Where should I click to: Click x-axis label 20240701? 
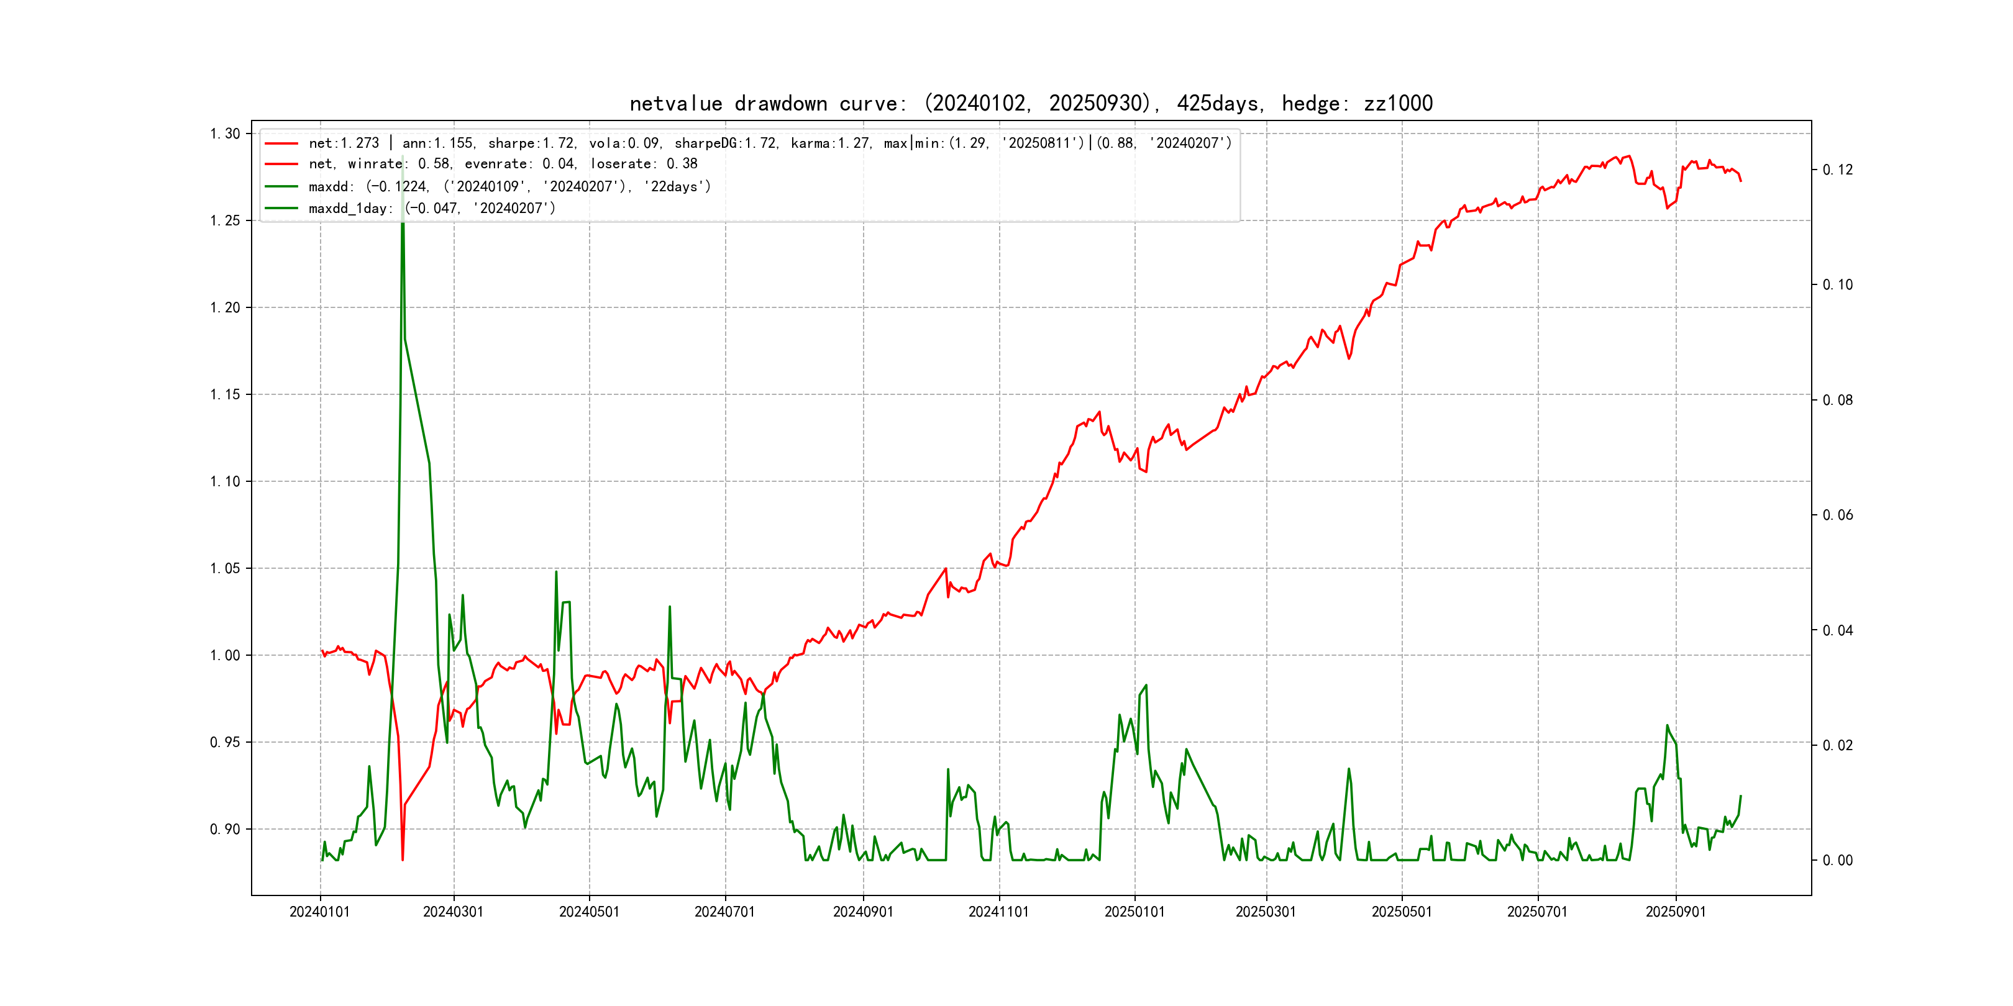(724, 912)
